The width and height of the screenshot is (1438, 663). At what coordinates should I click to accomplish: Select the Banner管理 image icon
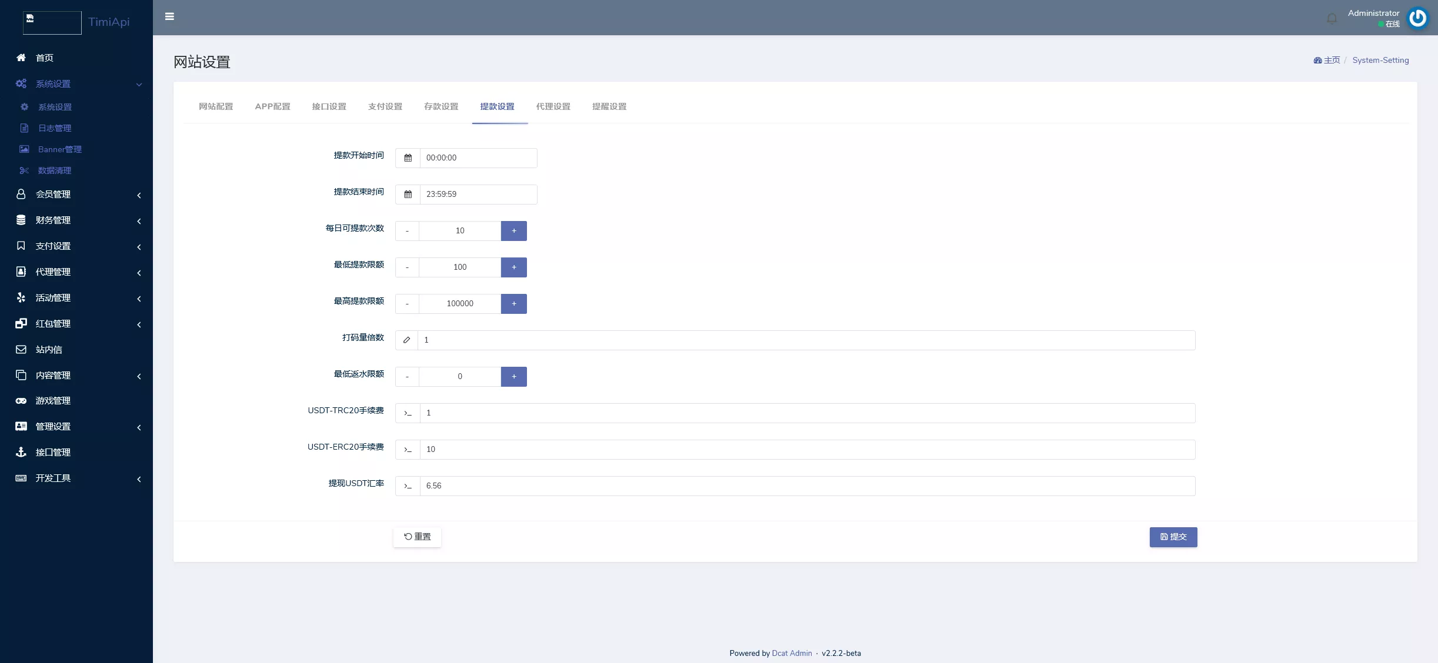tap(24, 149)
